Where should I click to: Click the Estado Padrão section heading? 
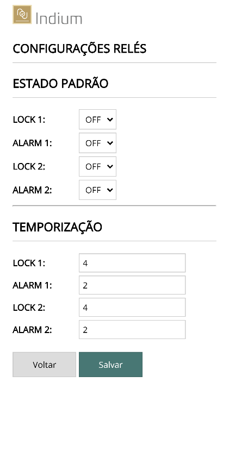click(60, 83)
